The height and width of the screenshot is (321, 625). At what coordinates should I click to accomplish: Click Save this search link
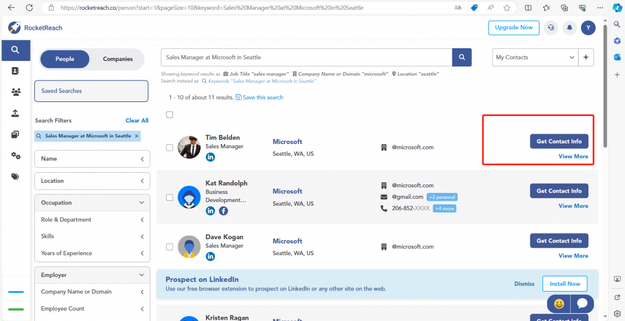tap(259, 97)
